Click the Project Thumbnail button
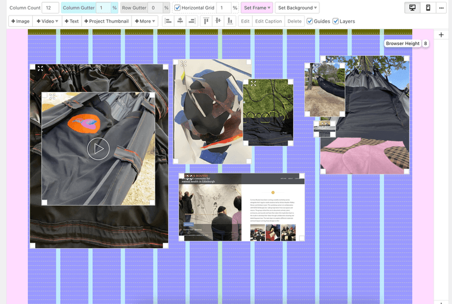Screen dimensions: 452x304 click(106, 21)
